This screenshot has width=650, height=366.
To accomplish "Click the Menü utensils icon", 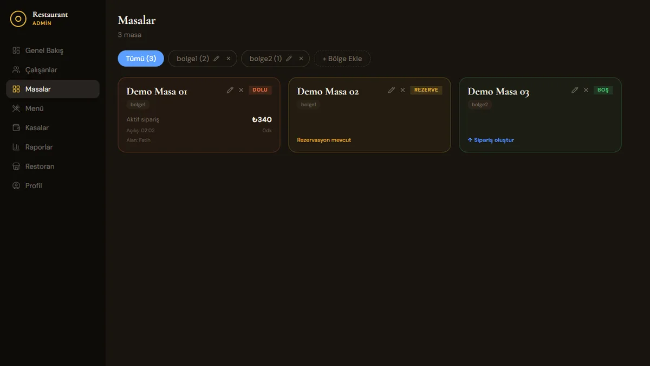I will click(x=16, y=108).
